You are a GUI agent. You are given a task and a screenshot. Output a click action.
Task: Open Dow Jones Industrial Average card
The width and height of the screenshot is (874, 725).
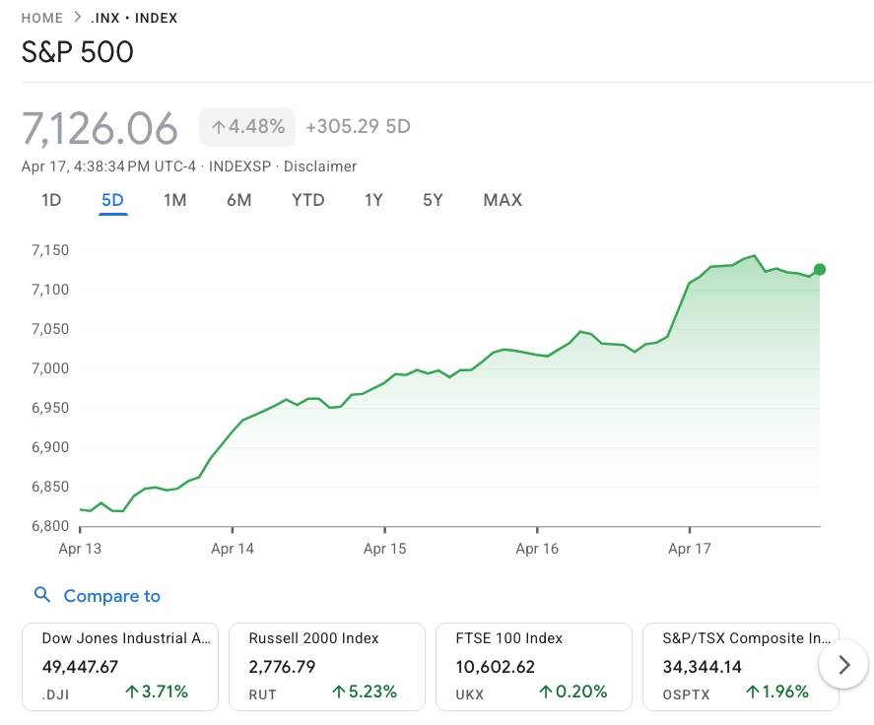(120, 666)
